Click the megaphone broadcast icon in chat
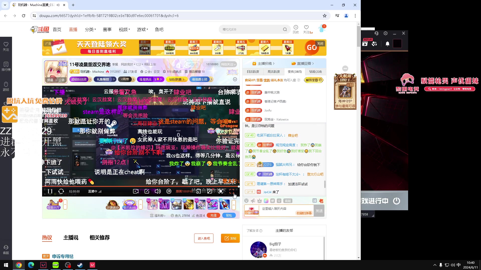 tap(253, 201)
